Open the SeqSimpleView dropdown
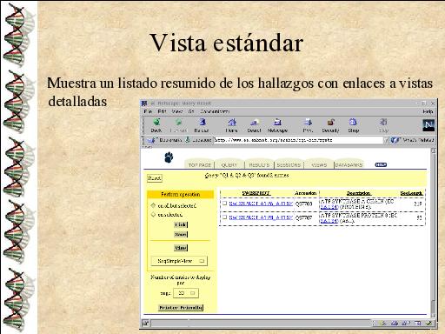 point(179,261)
